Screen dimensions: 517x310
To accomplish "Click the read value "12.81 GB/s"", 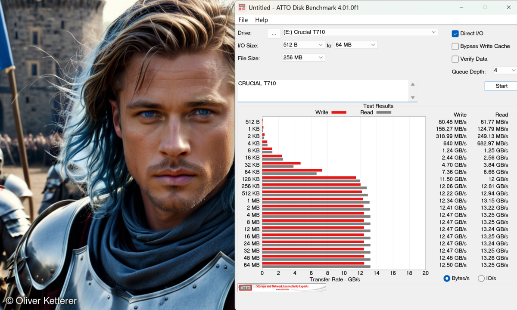I will click(495, 186).
